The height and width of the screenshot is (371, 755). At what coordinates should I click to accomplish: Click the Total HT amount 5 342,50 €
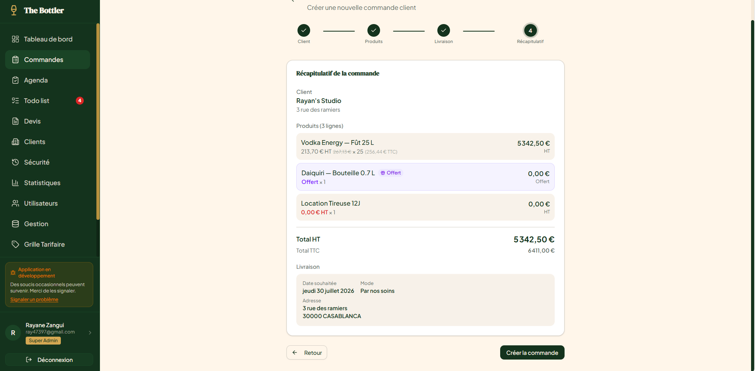(x=534, y=240)
